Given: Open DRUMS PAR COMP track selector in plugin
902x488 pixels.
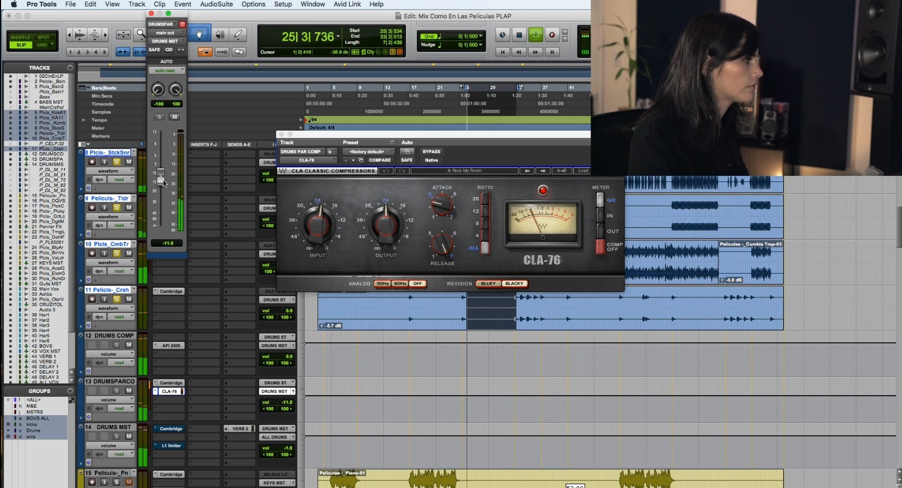Looking at the screenshot, I should (302, 152).
